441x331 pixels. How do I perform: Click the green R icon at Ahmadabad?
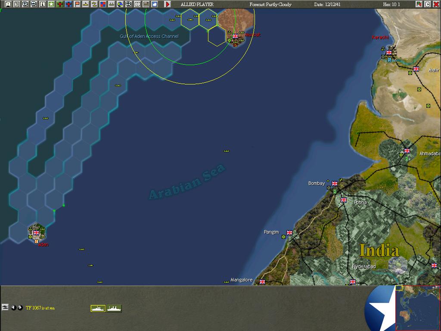407,159
